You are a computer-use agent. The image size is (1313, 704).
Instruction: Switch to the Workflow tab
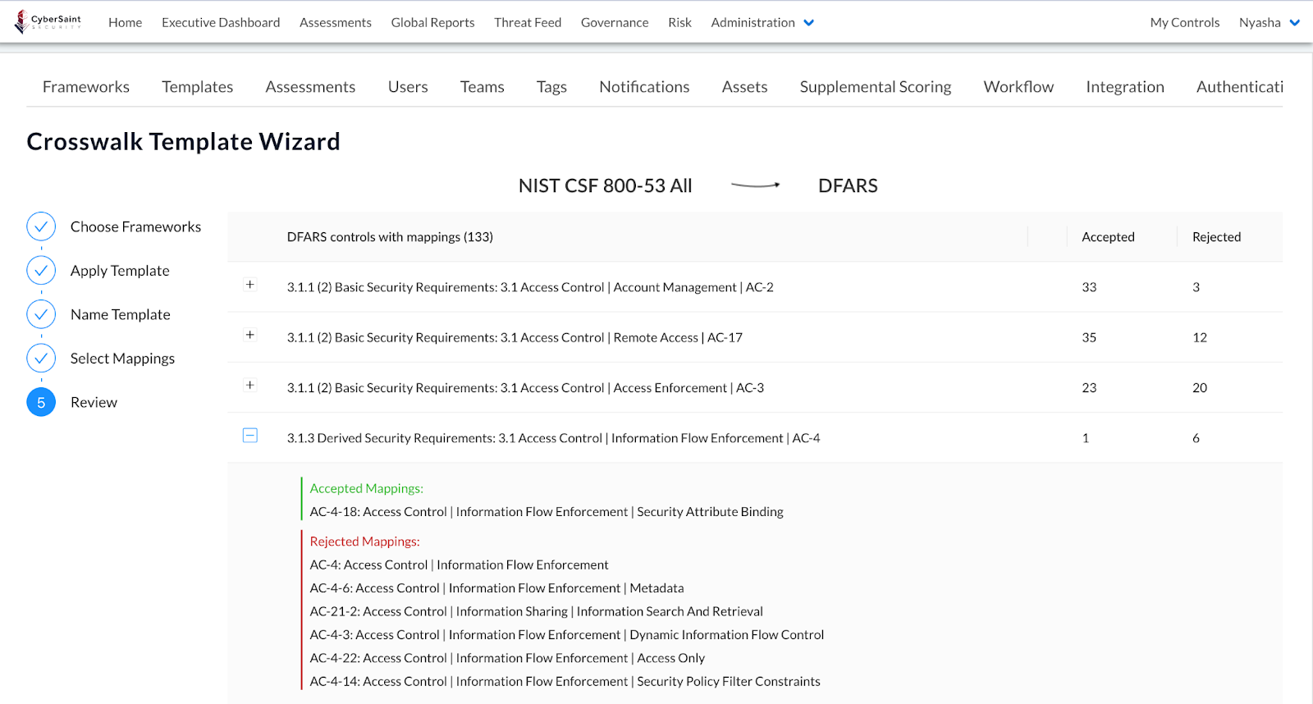point(1018,86)
